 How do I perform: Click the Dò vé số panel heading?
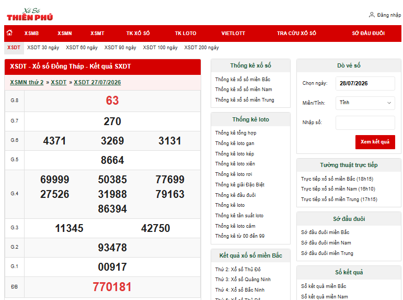349,65
